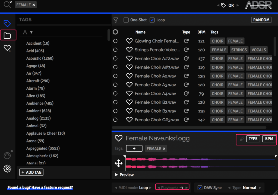Viewport: 278px width, 195px height.
Task: Click the pencil edit icon beside TYPE
Action: point(242,139)
